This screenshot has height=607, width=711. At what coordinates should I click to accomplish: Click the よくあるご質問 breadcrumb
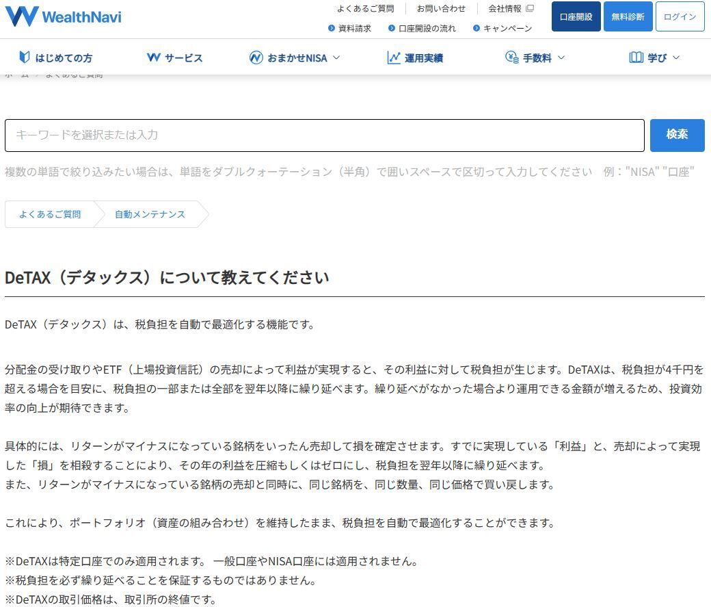(50, 214)
